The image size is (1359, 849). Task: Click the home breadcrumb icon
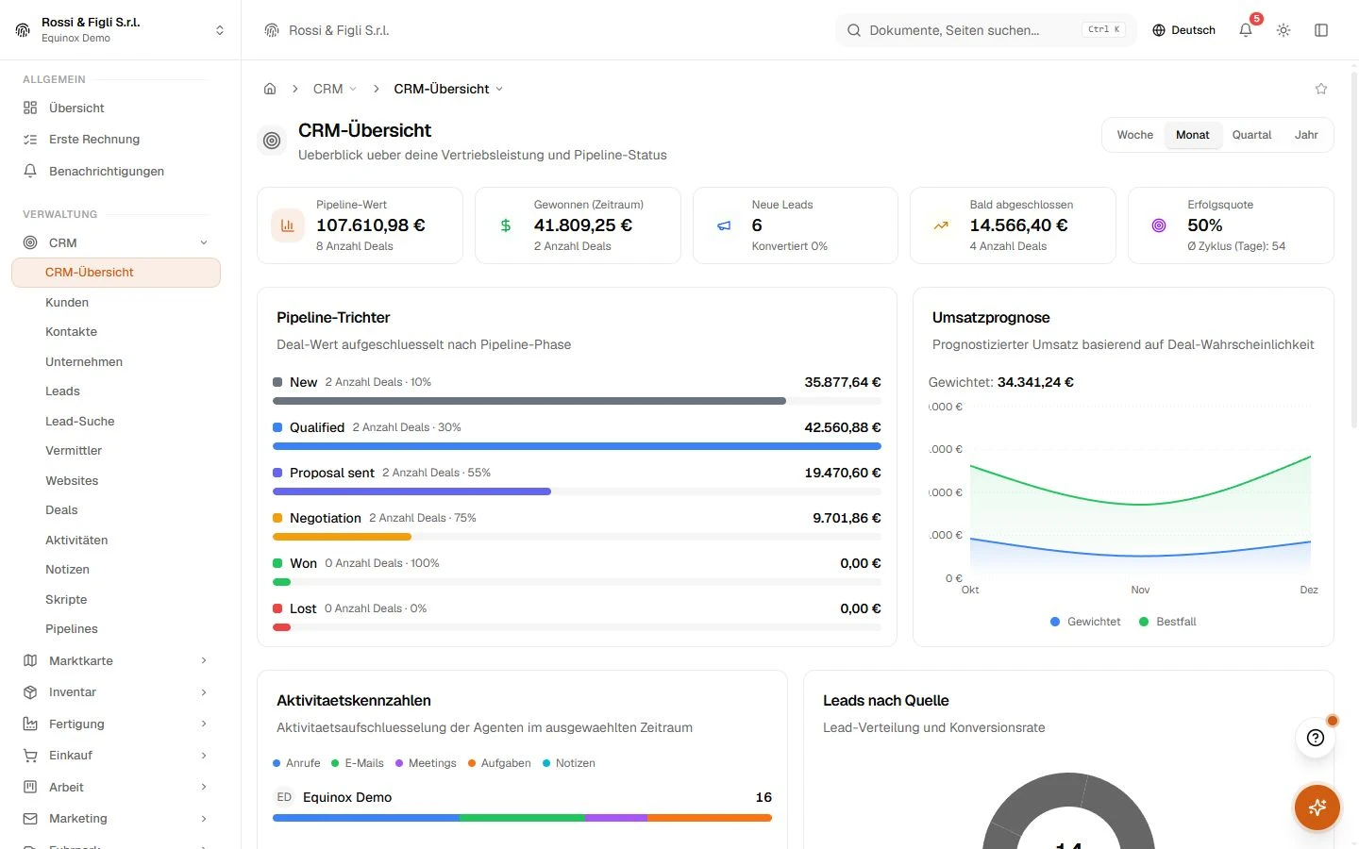pos(270,89)
